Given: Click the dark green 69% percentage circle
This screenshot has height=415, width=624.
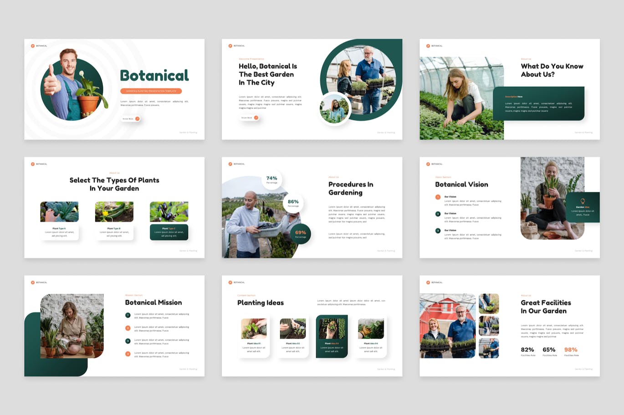Looking at the screenshot, I should pyautogui.click(x=301, y=234).
